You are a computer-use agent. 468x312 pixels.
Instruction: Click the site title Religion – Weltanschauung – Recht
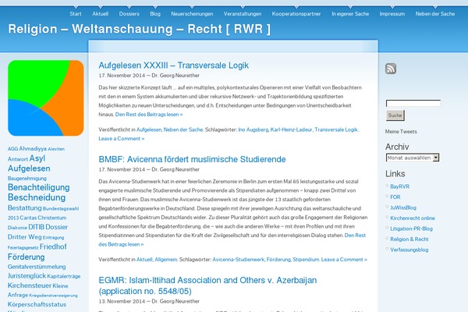click(x=140, y=30)
